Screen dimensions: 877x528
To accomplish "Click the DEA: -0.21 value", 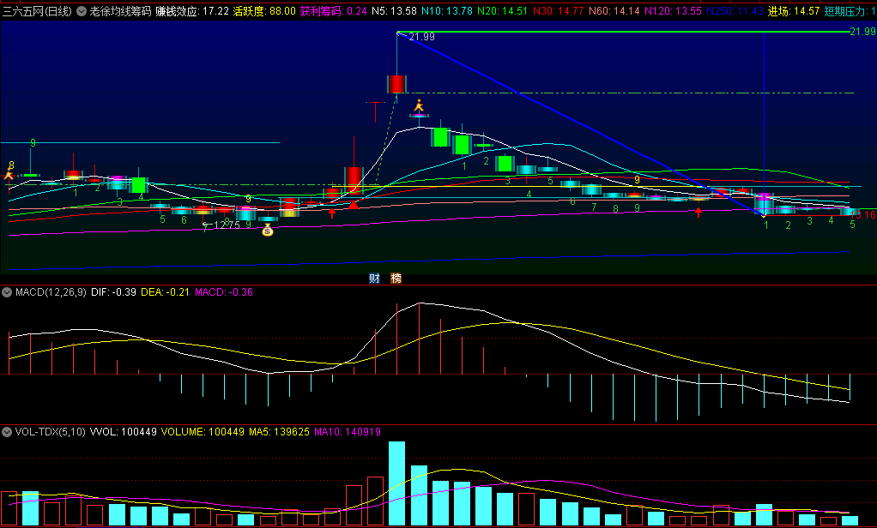I will (x=165, y=292).
